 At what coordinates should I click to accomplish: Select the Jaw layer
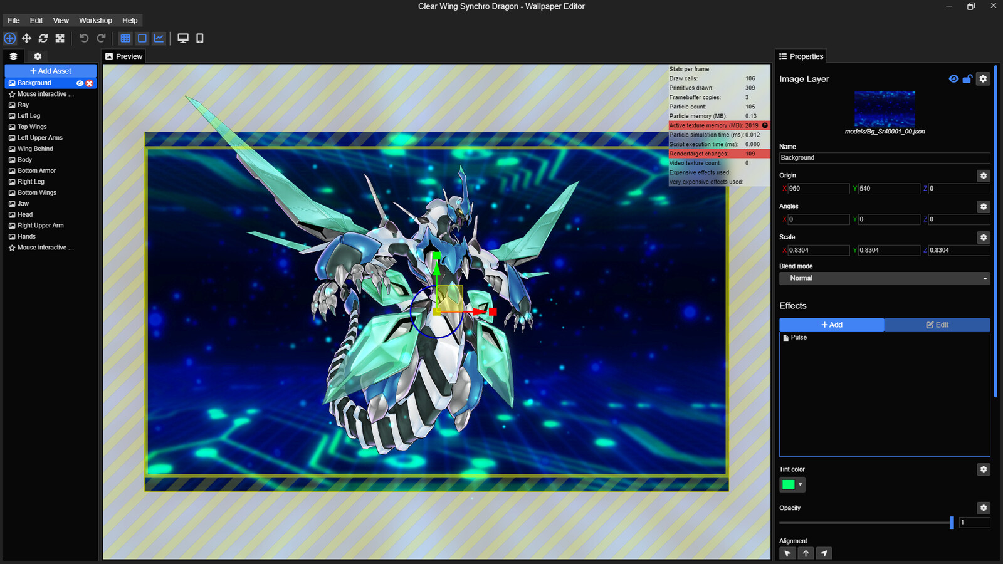[x=50, y=204]
